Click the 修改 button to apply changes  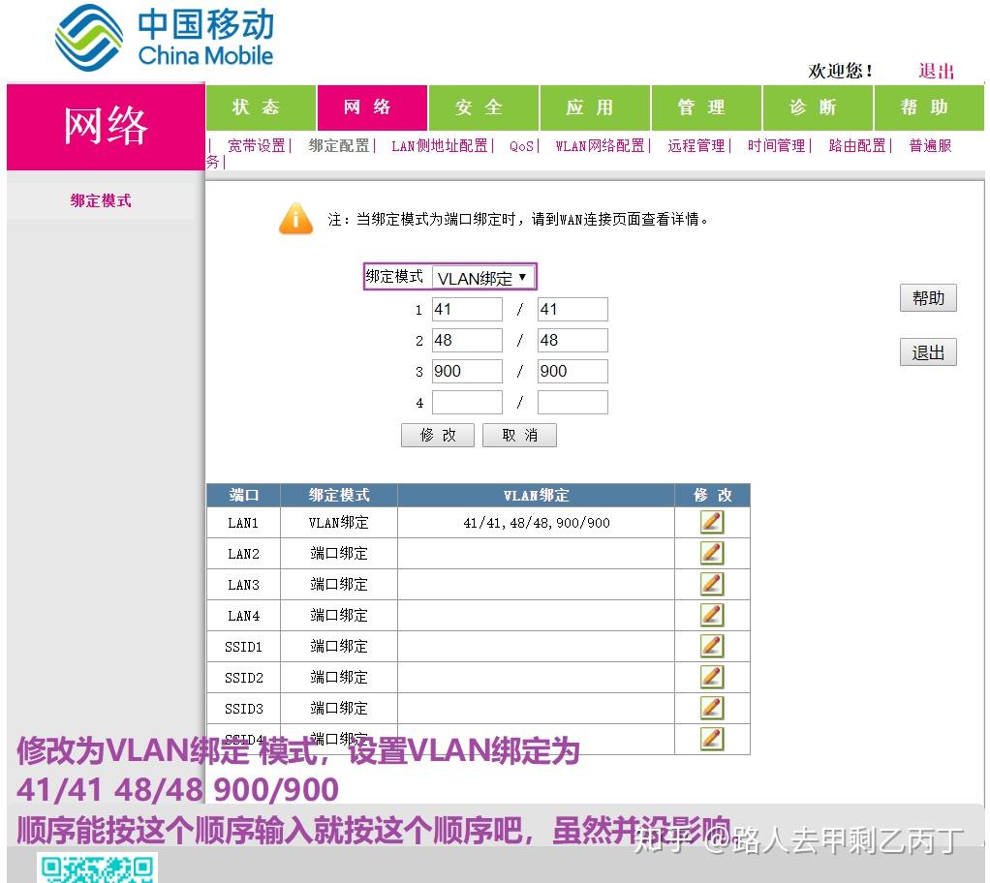437,435
